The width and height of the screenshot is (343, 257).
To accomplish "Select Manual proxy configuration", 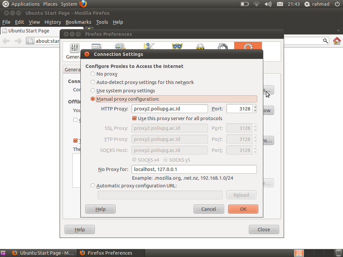I will pyautogui.click(x=93, y=99).
